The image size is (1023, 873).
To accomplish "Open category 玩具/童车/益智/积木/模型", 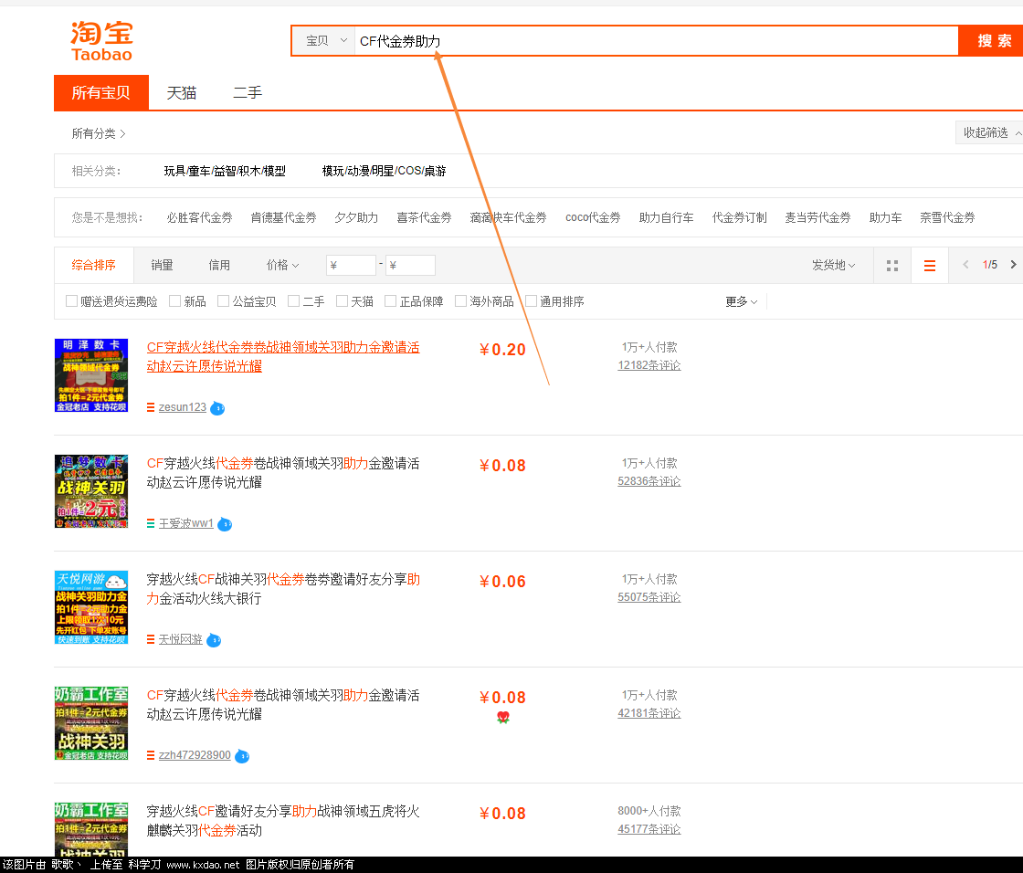I will tap(225, 171).
